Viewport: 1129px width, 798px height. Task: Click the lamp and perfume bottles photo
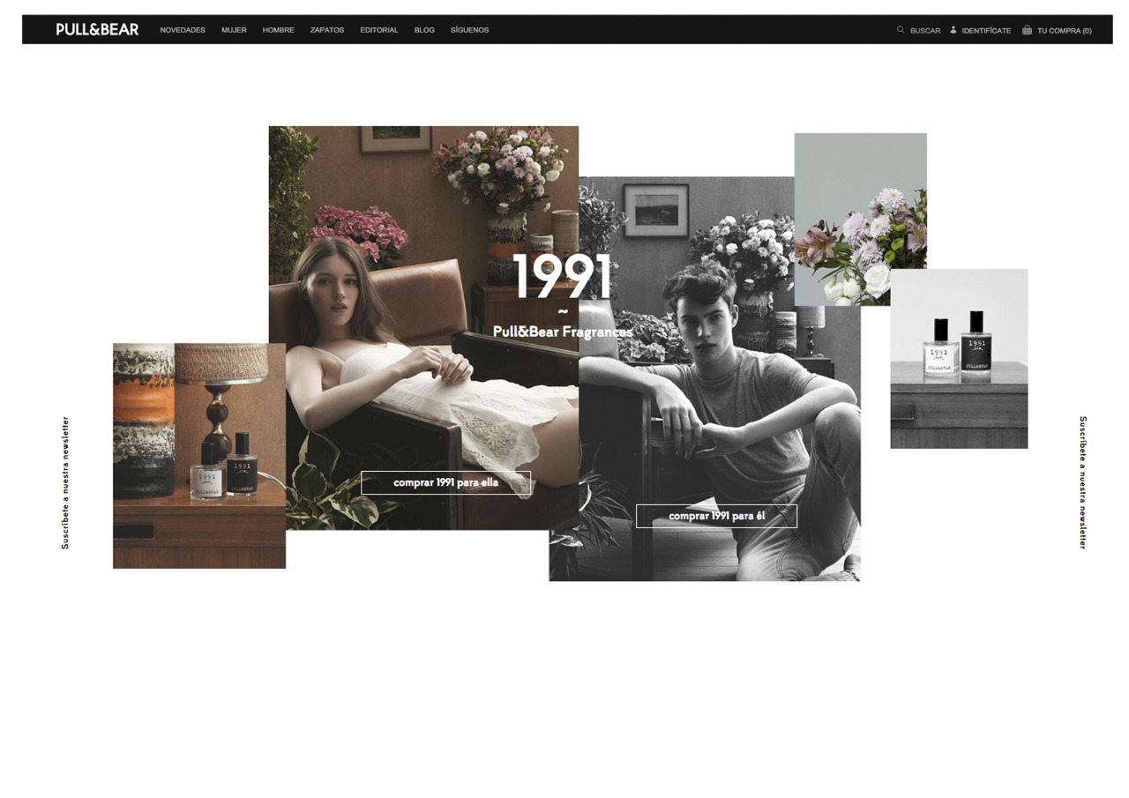click(x=199, y=456)
